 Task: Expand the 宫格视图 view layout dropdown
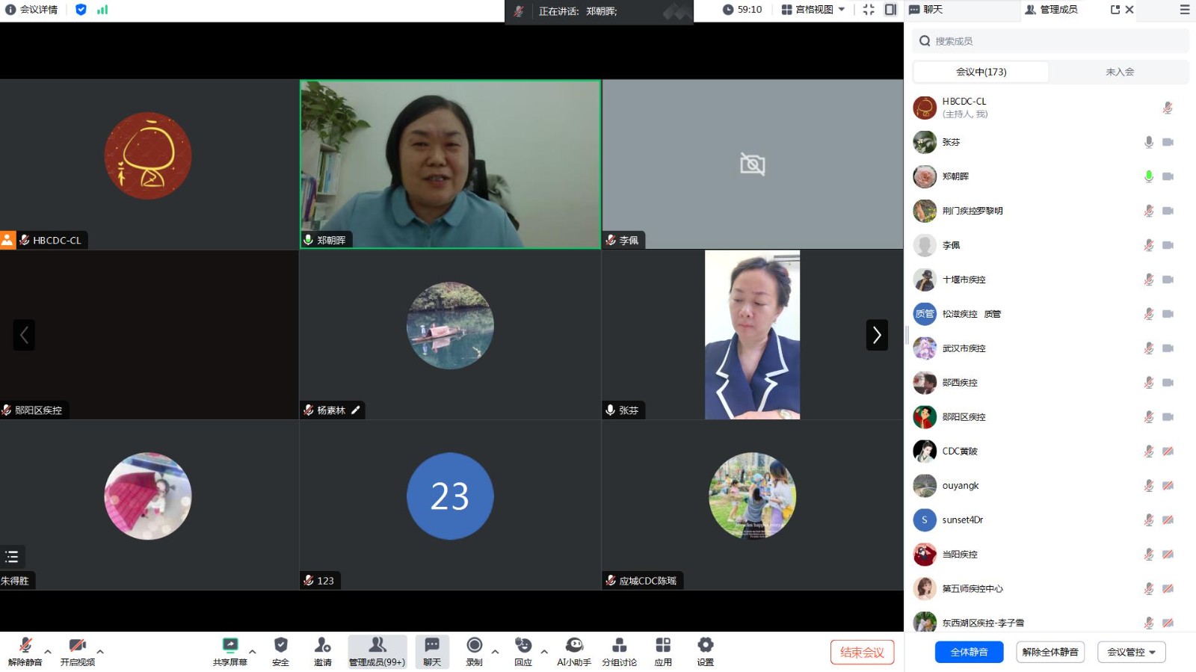[813, 10]
